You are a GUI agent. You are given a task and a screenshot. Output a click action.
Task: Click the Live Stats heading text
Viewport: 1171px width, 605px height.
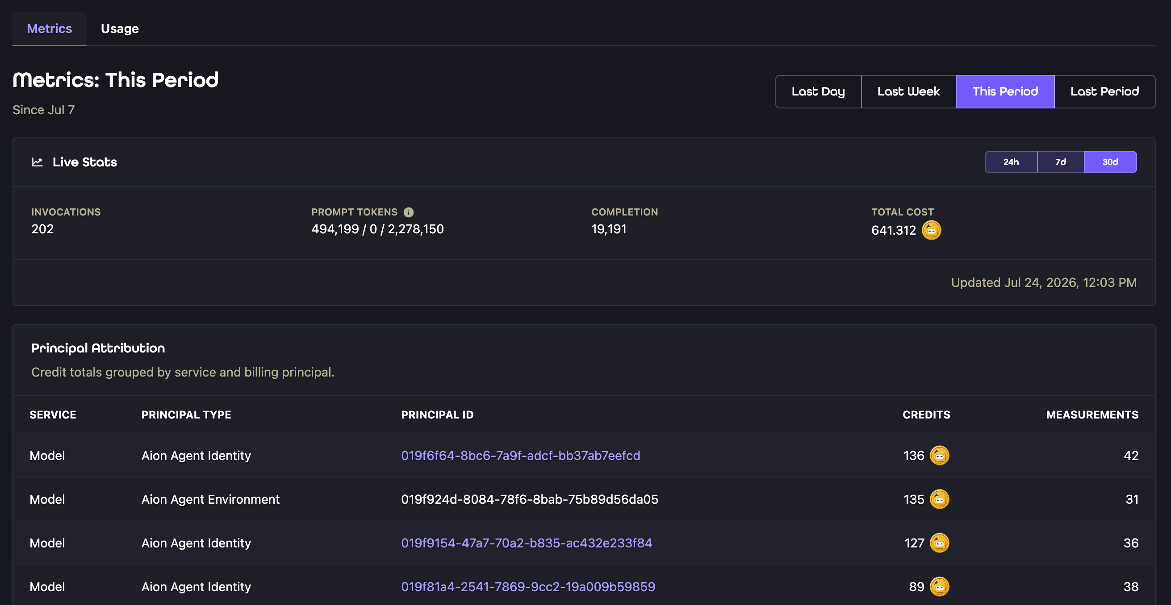(85, 162)
